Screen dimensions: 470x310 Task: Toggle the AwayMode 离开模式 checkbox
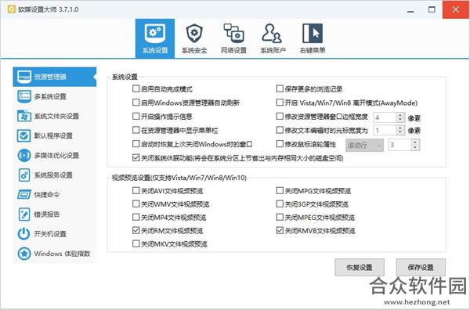[280, 103]
